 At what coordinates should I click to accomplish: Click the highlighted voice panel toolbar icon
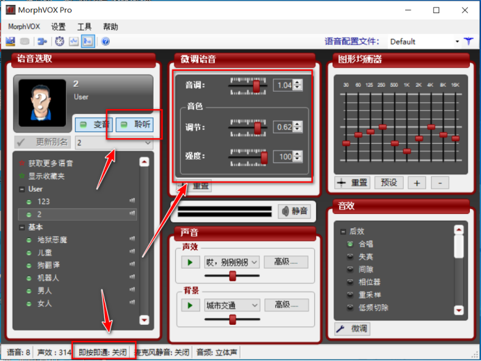[88, 42]
